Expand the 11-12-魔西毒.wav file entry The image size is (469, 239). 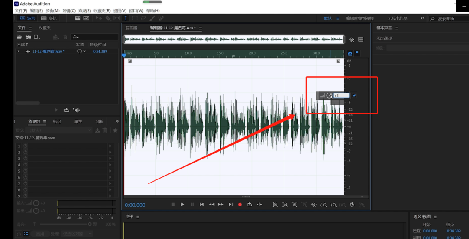click(19, 51)
